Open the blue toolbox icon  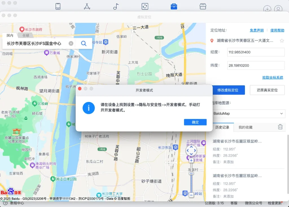174,6
